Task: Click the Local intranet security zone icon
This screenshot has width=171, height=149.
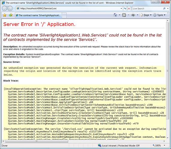Action: [x=99, y=145]
